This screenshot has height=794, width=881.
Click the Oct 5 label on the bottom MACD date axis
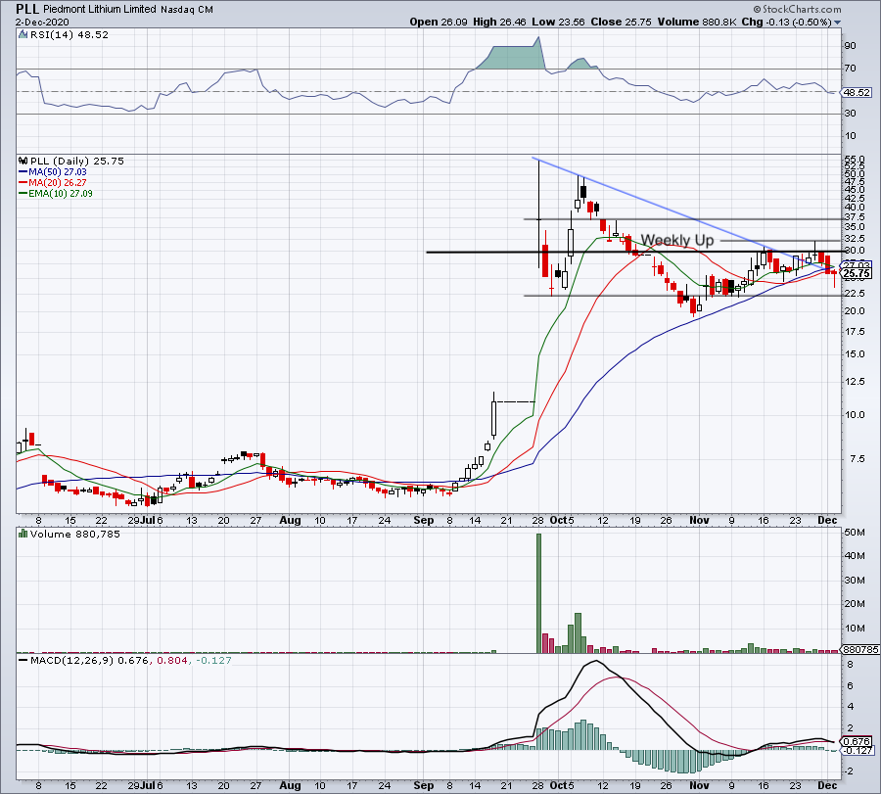562,785
